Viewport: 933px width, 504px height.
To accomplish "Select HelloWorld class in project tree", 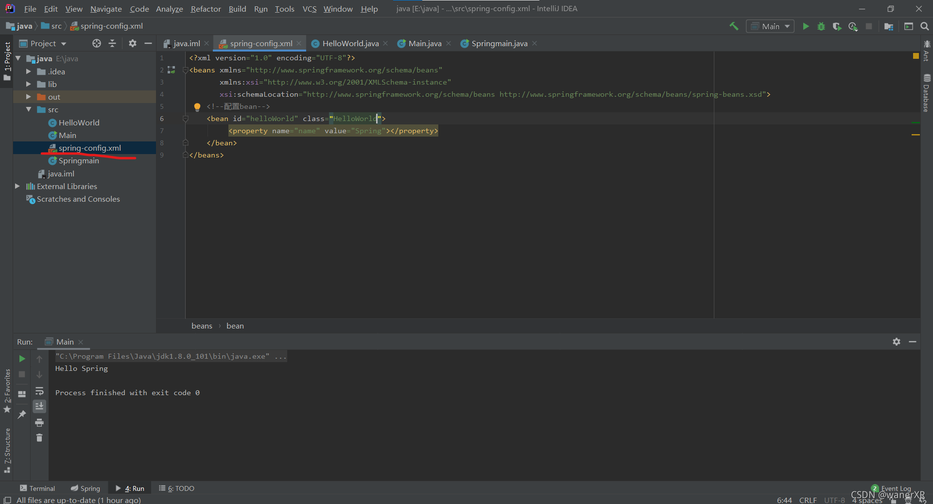I will 79,122.
